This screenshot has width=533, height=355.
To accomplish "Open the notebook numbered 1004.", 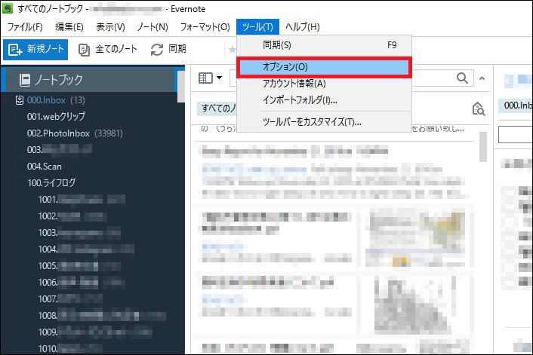I will click(86, 249).
